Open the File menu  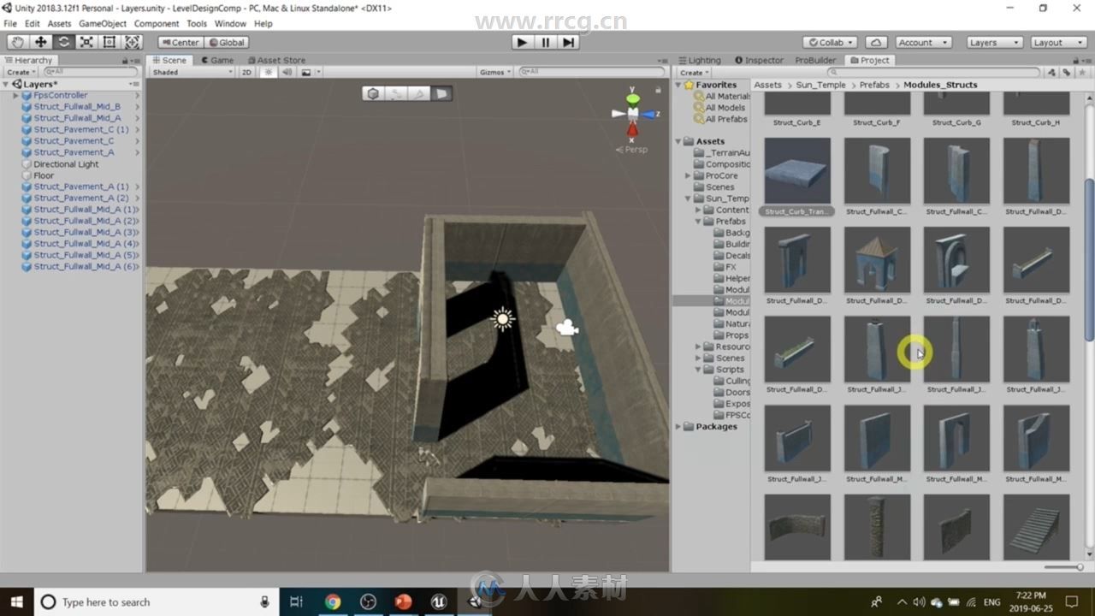(10, 23)
